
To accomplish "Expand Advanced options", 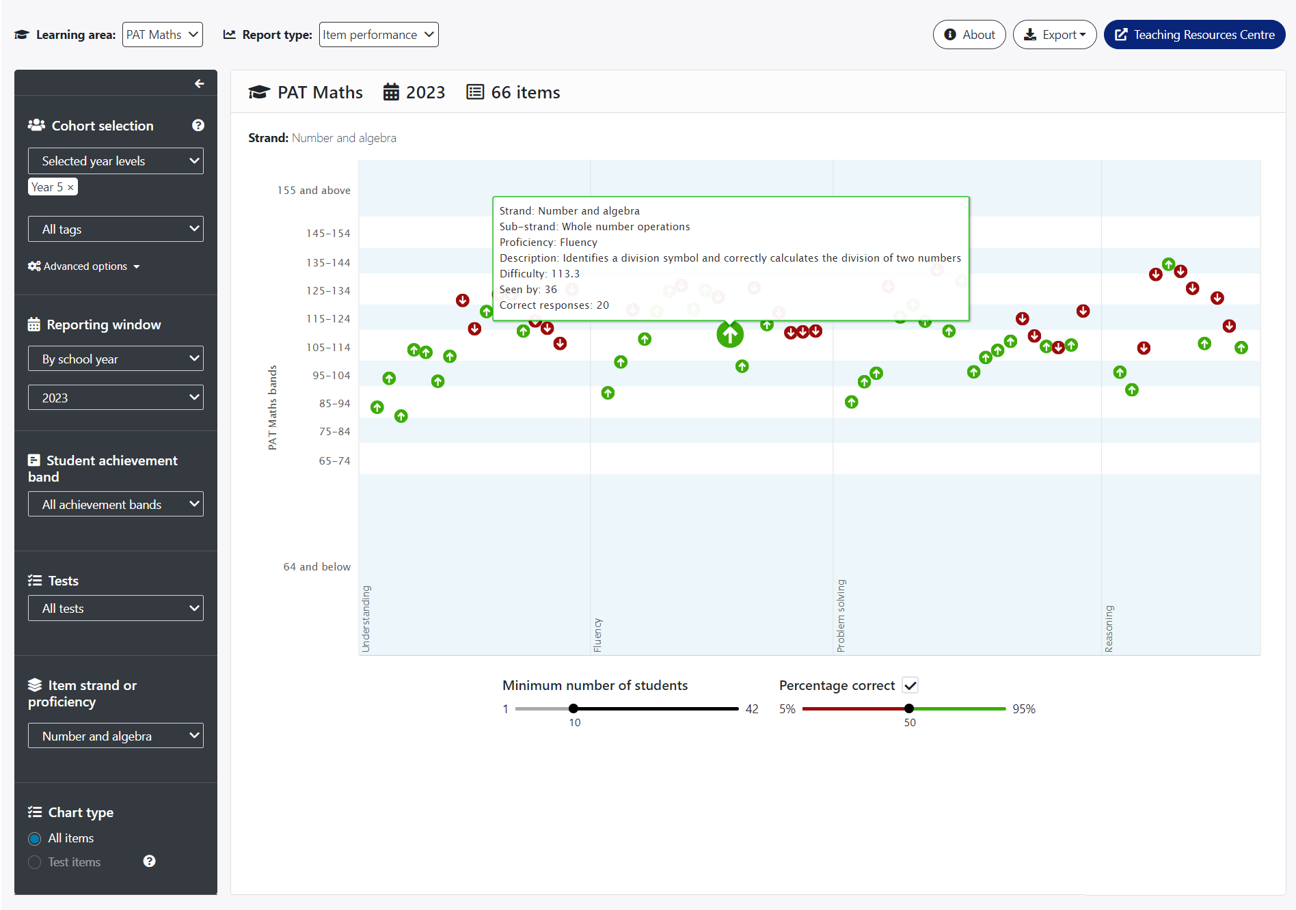I will [84, 266].
